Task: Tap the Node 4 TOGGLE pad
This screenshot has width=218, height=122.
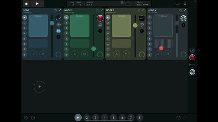Action: coord(163,26)
